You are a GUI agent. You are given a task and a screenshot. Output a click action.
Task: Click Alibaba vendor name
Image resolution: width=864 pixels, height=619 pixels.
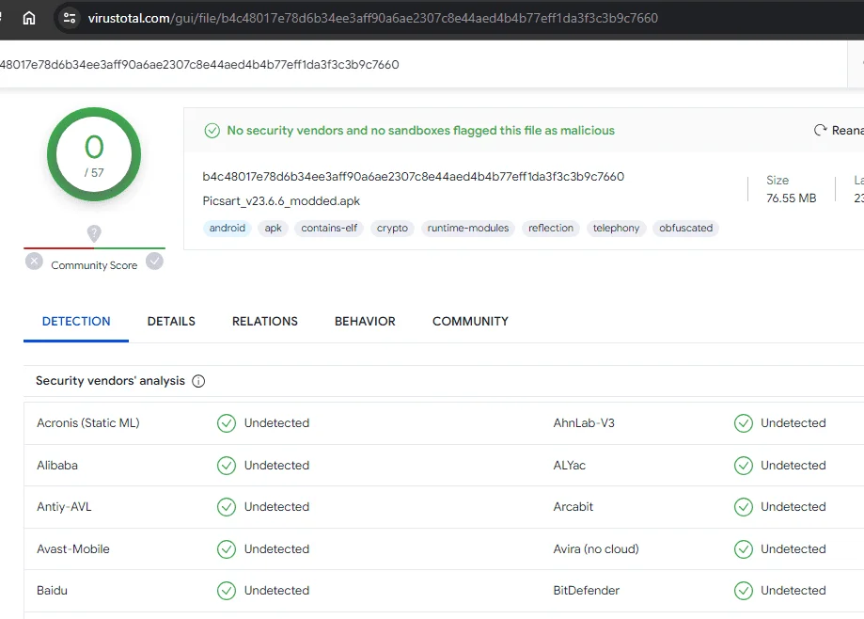pos(57,466)
